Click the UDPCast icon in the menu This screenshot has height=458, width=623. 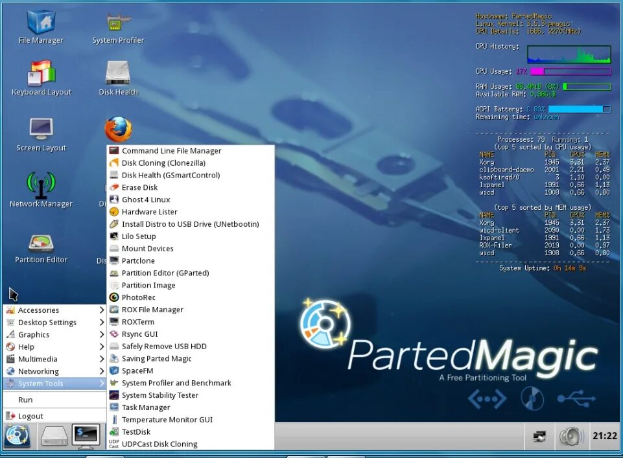[114, 444]
